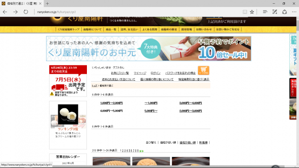
Task: Open the orange shopping cart icon
Action: click(204, 70)
